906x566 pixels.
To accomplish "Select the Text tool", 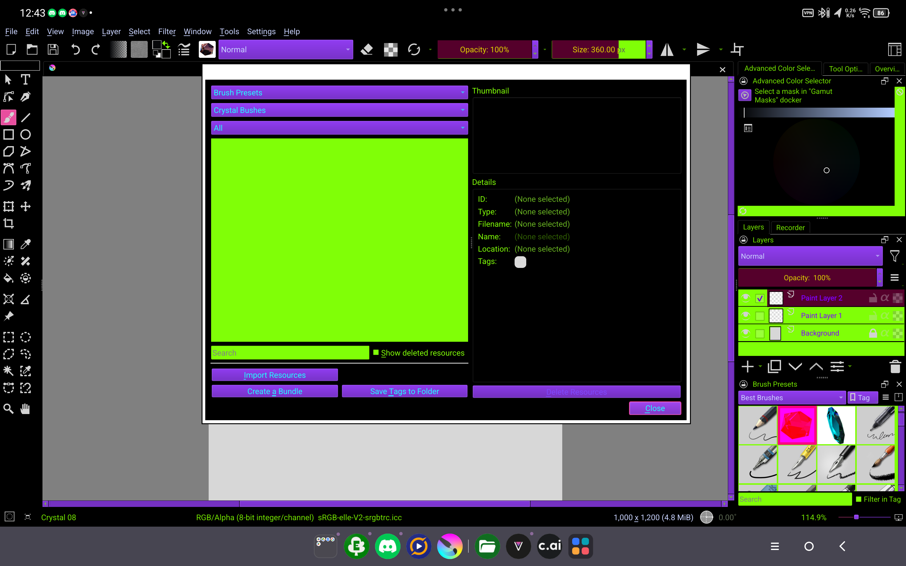I will pyautogui.click(x=26, y=79).
